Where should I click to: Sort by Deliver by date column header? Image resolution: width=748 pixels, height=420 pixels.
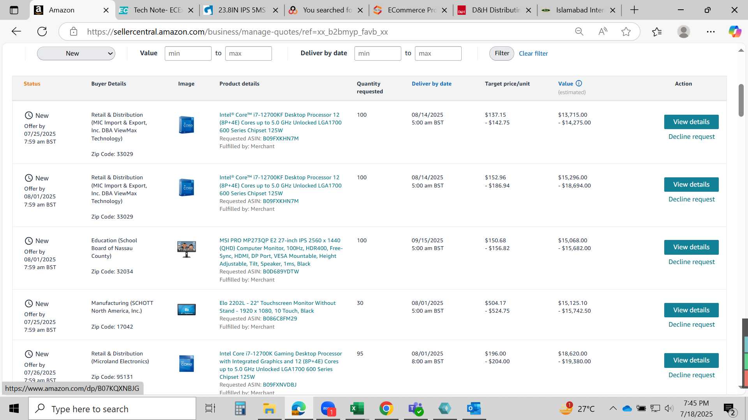pyautogui.click(x=431, y=84)
